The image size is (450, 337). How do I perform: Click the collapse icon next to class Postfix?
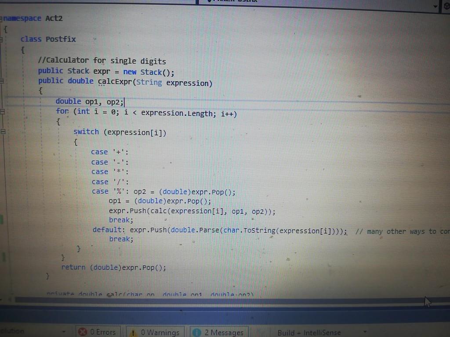[x=2, y=39]
